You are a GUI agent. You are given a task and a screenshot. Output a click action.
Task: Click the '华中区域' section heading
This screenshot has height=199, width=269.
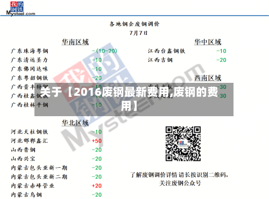click(x=208, y=42)
